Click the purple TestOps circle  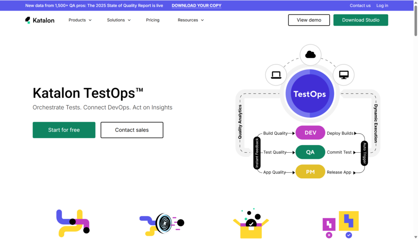(x=309, y=94)
